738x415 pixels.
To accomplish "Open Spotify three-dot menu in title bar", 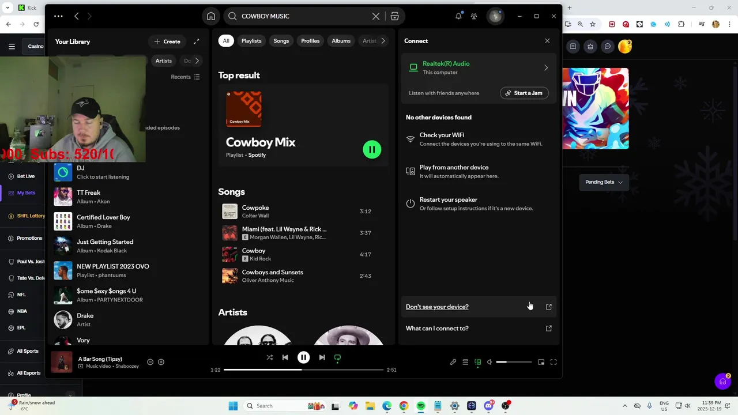I will pyautogui.click(x=58, y=16).
